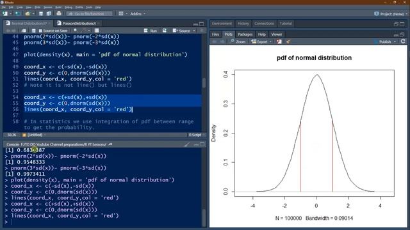410x230 pixels.
Task: Go to previous plot using back arrow
Action: pos(215,42)
